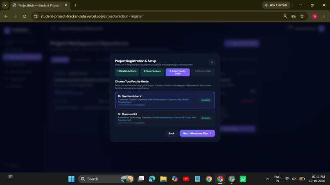Open the first Chrome taskbar icon

(x=209, y=179)
